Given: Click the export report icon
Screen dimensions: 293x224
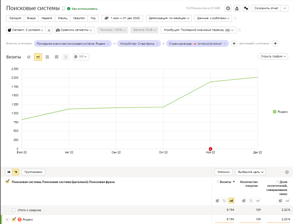Looking at the screenshot, I should point(237,8).
